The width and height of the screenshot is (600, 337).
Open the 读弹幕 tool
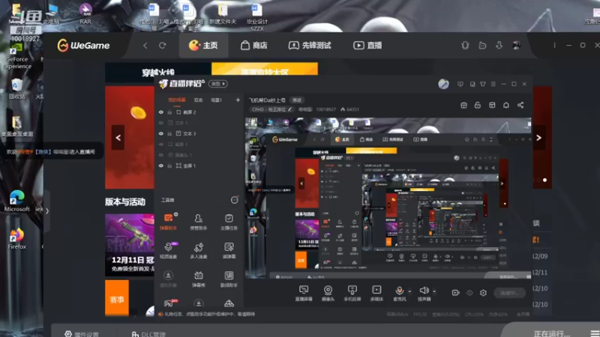[x=229, y=250]
